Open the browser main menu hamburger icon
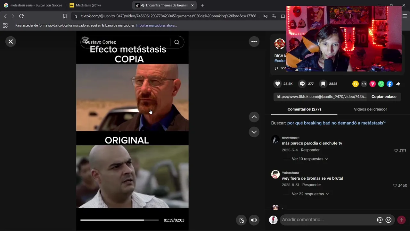 click(405, 16)
